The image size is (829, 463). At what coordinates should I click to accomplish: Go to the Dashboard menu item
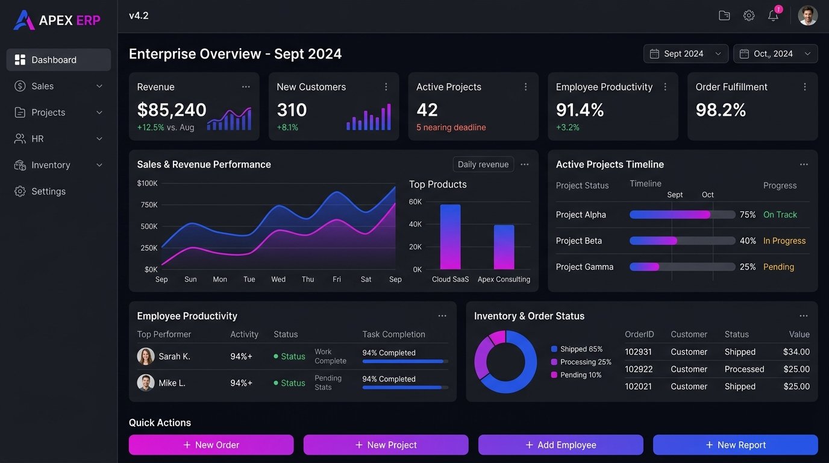point(58,60)
